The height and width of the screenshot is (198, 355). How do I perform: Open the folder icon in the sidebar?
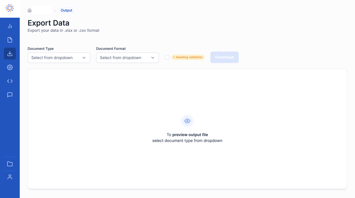click(x=10, y=164)
